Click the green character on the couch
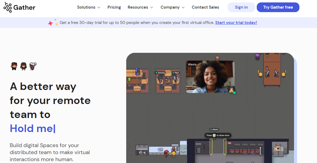The image size is (317, 163). (x=130, y=80)
